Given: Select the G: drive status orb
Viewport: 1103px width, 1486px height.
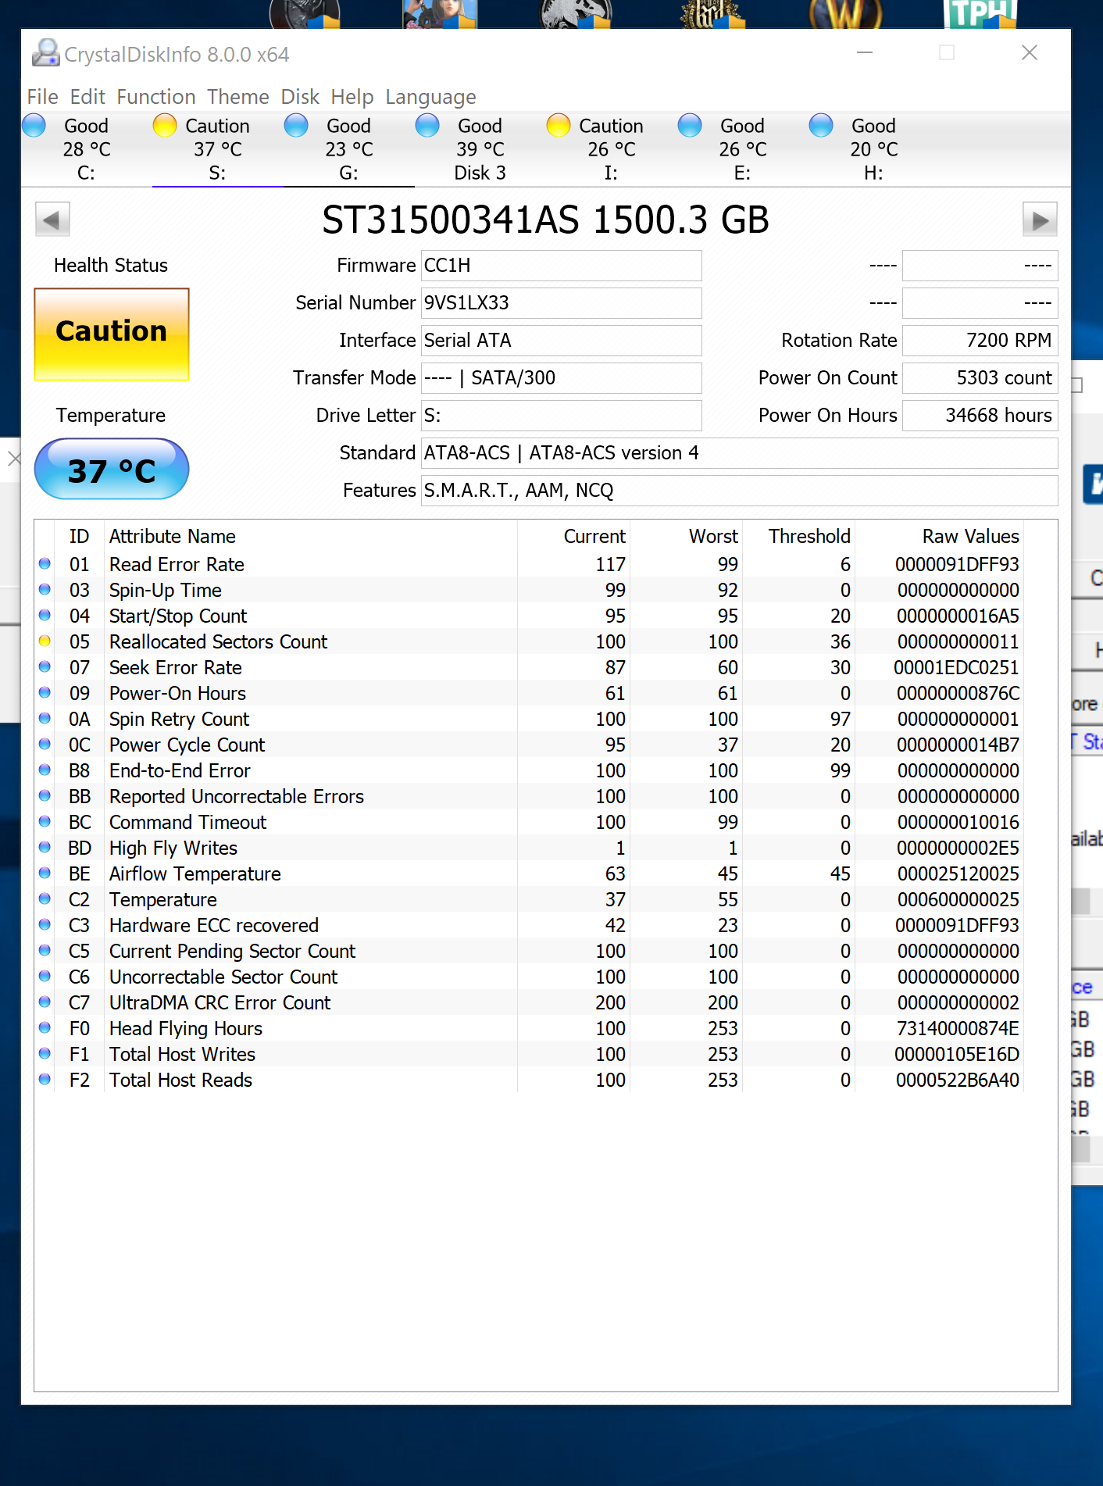Looking at the screenshot, I should pos(296,125).
